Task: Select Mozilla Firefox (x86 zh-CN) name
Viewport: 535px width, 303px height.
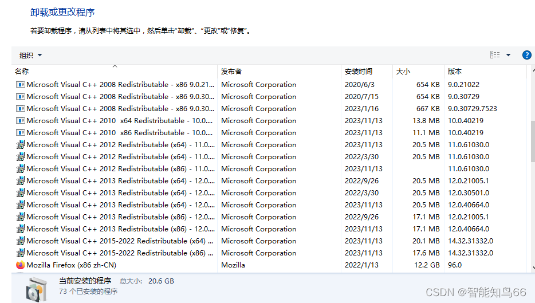Action: click(71, 265)
